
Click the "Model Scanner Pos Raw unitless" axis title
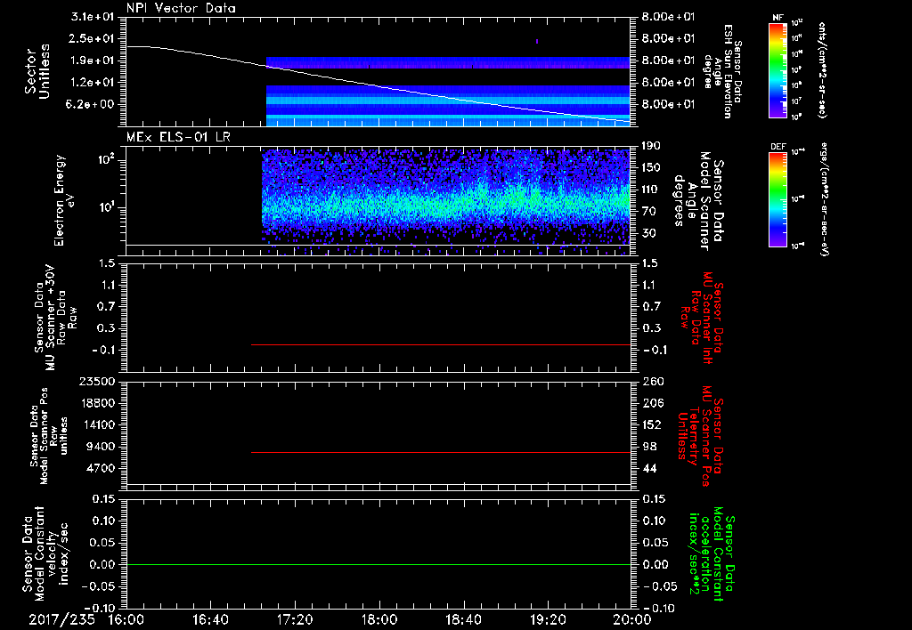click(49, 436)
